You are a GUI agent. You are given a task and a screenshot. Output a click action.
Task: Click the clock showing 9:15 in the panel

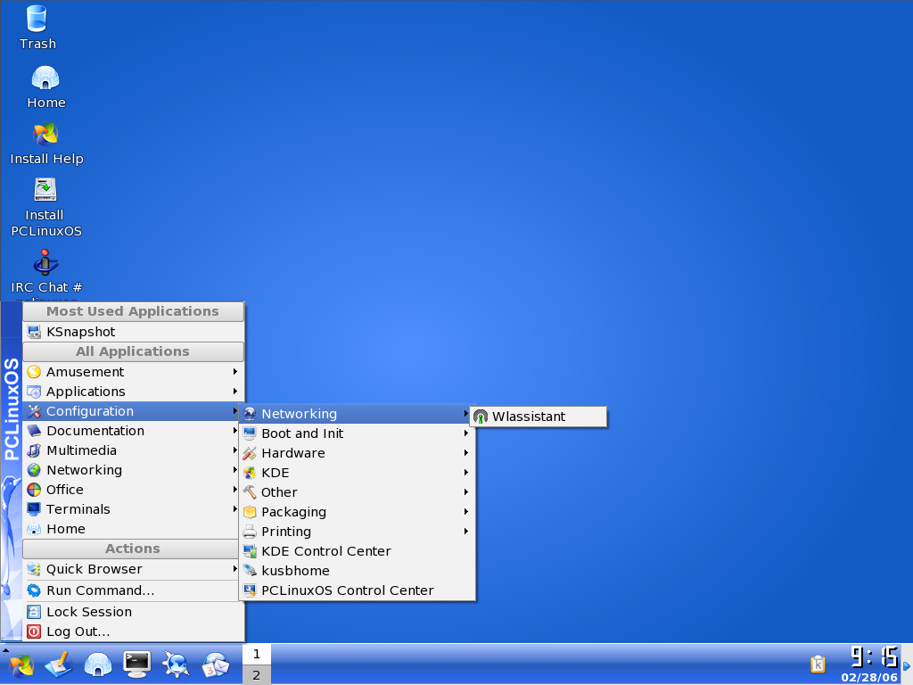click(x=875, y=657)
